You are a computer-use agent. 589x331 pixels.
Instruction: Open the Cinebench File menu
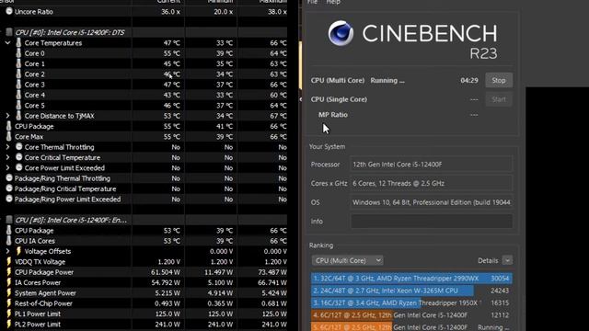[x=312, y=2]
